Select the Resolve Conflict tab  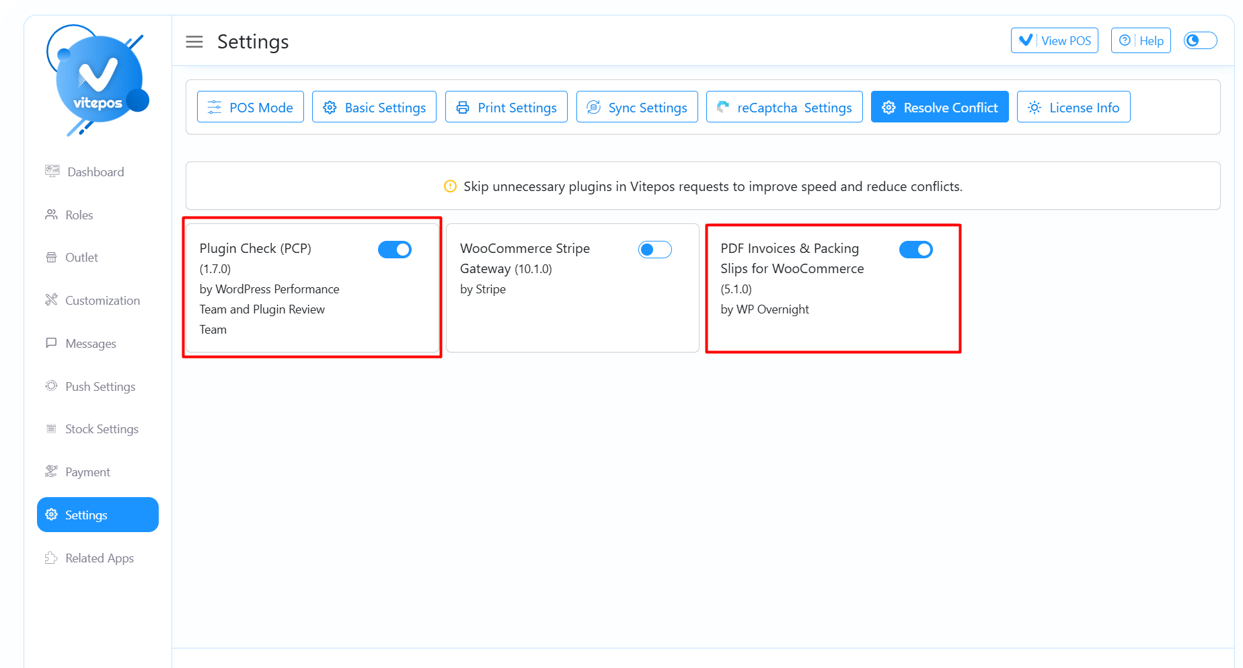point(940,107)
